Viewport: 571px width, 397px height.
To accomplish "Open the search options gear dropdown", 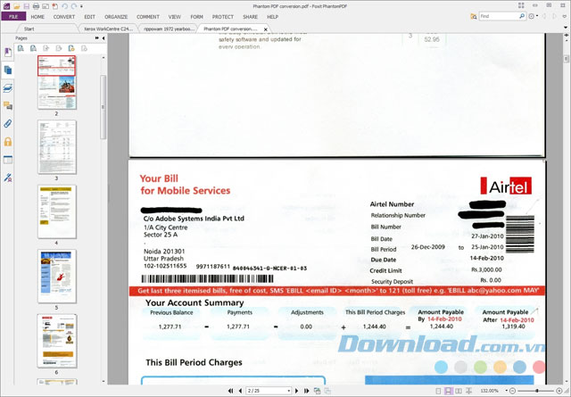I will pos(534,16).
